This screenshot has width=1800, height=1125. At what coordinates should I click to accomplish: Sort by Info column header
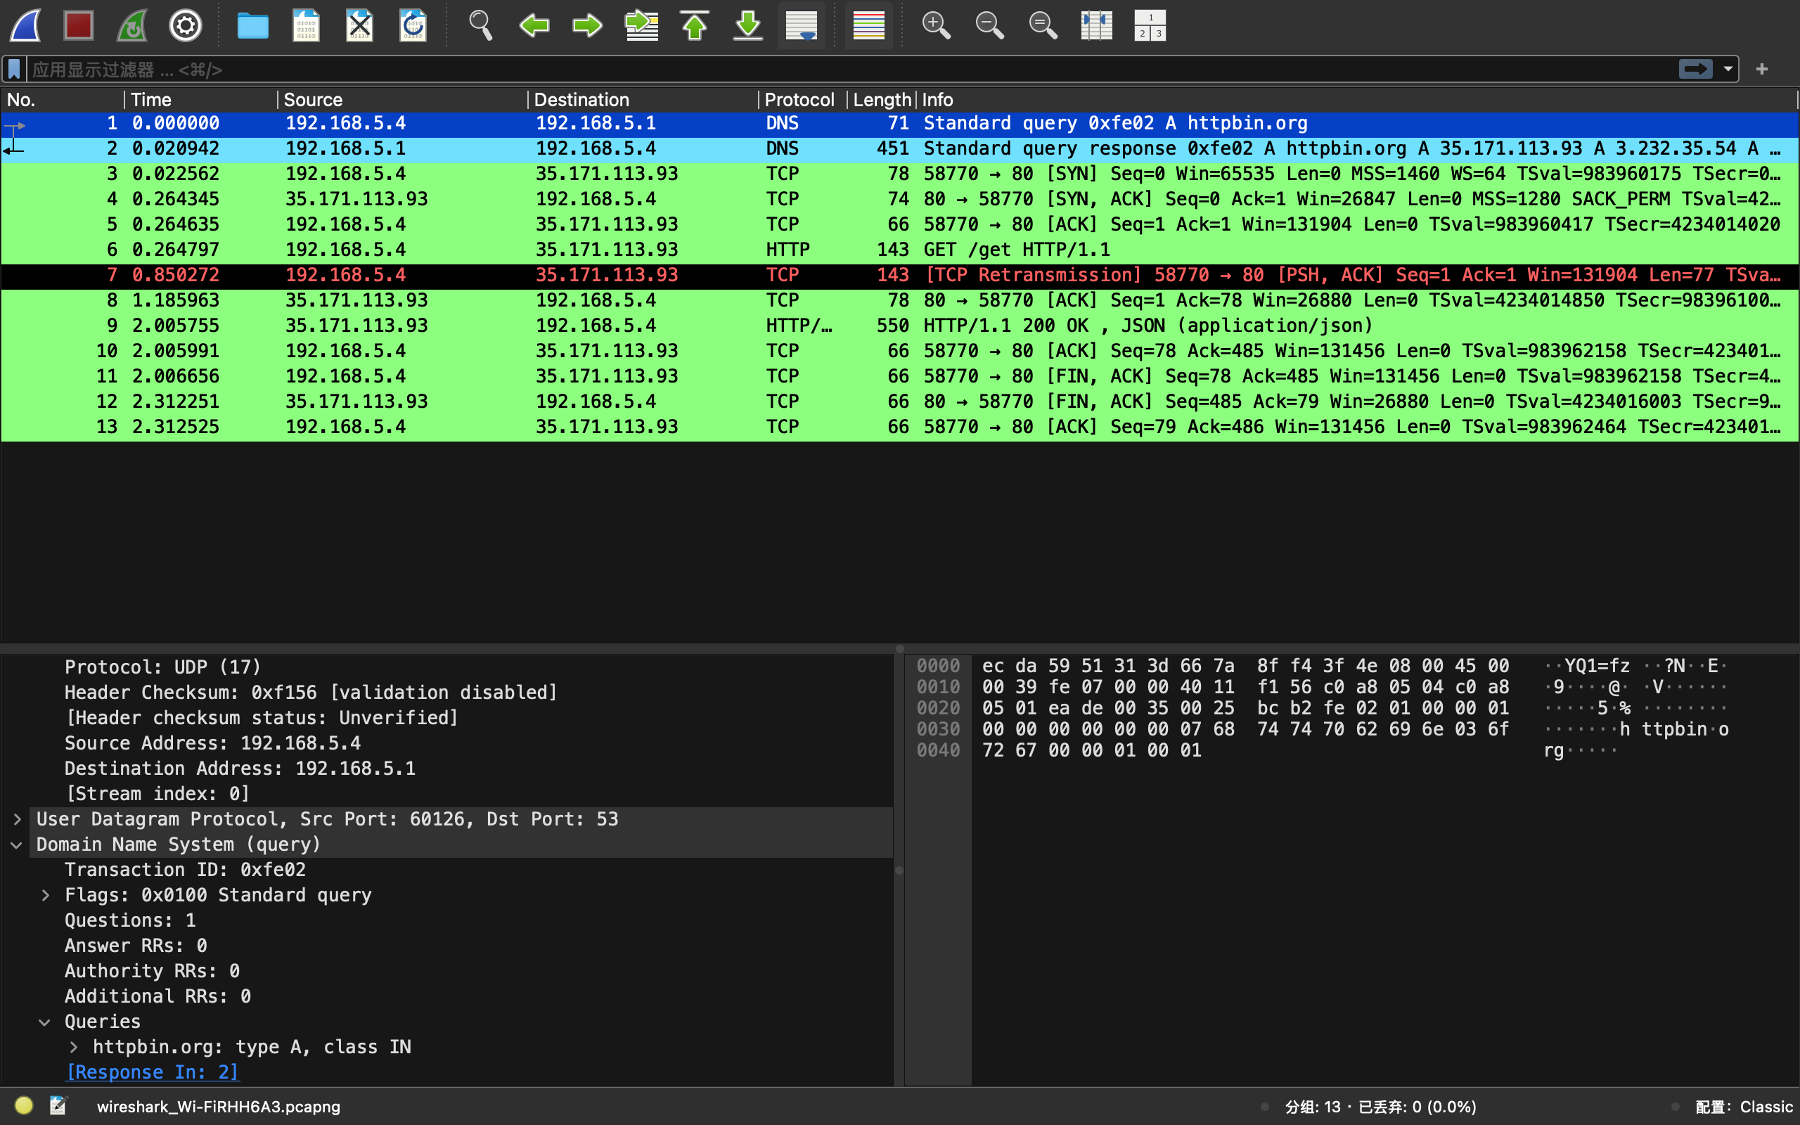coord(1357,100)
